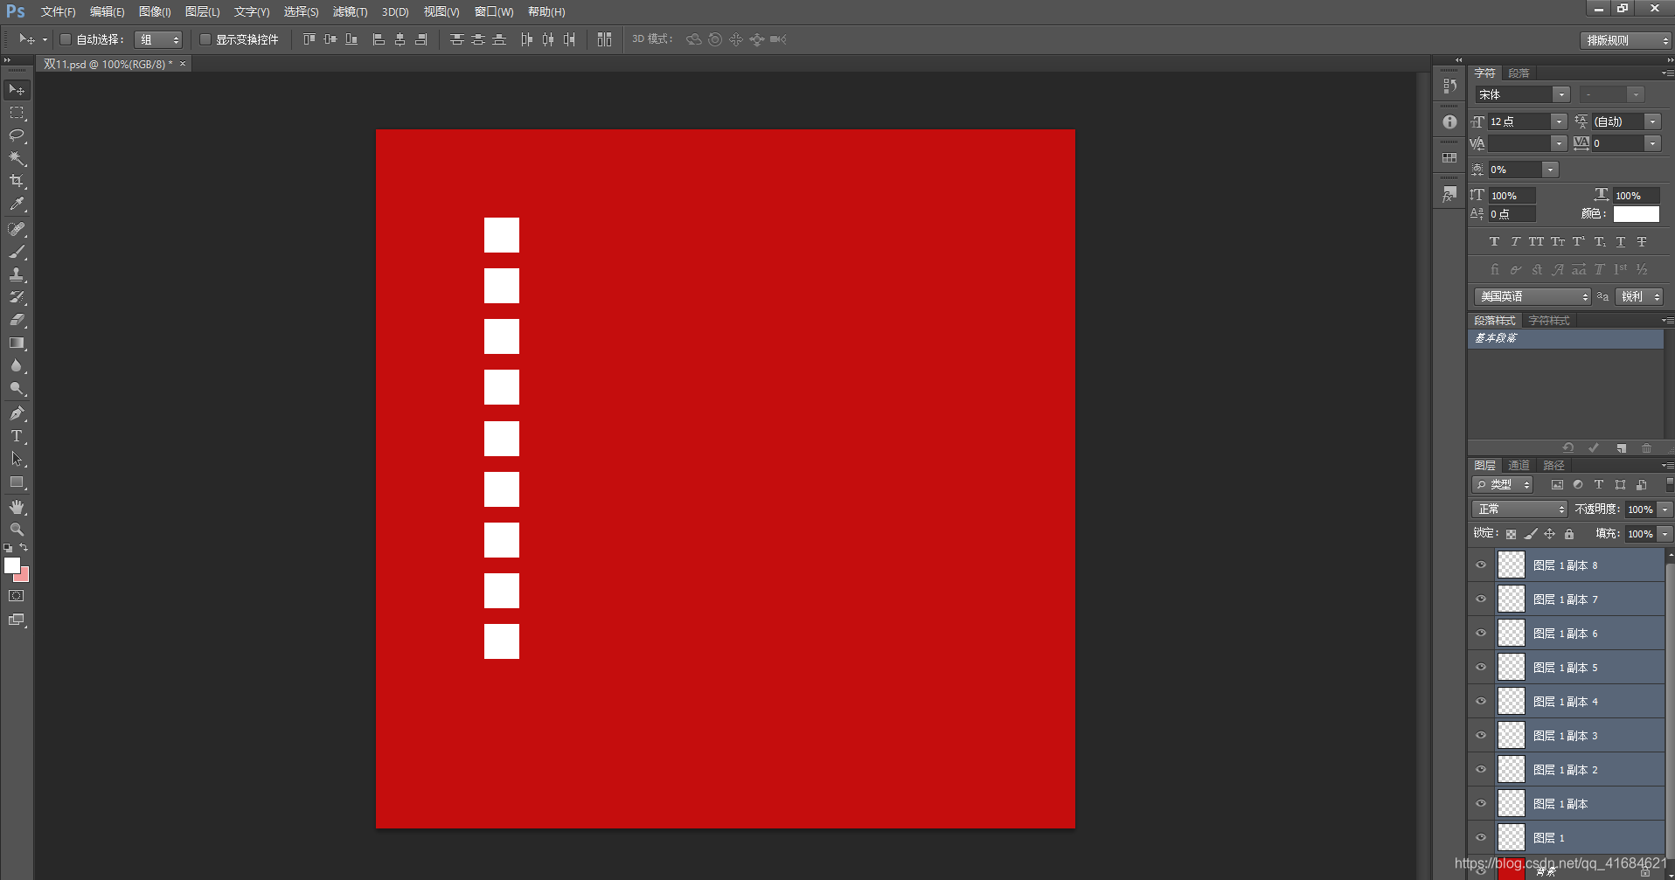Select the Lasso tool
The width and height of the screenshot is (1675, 880).
pyautogui.click(x=17, y=135)
